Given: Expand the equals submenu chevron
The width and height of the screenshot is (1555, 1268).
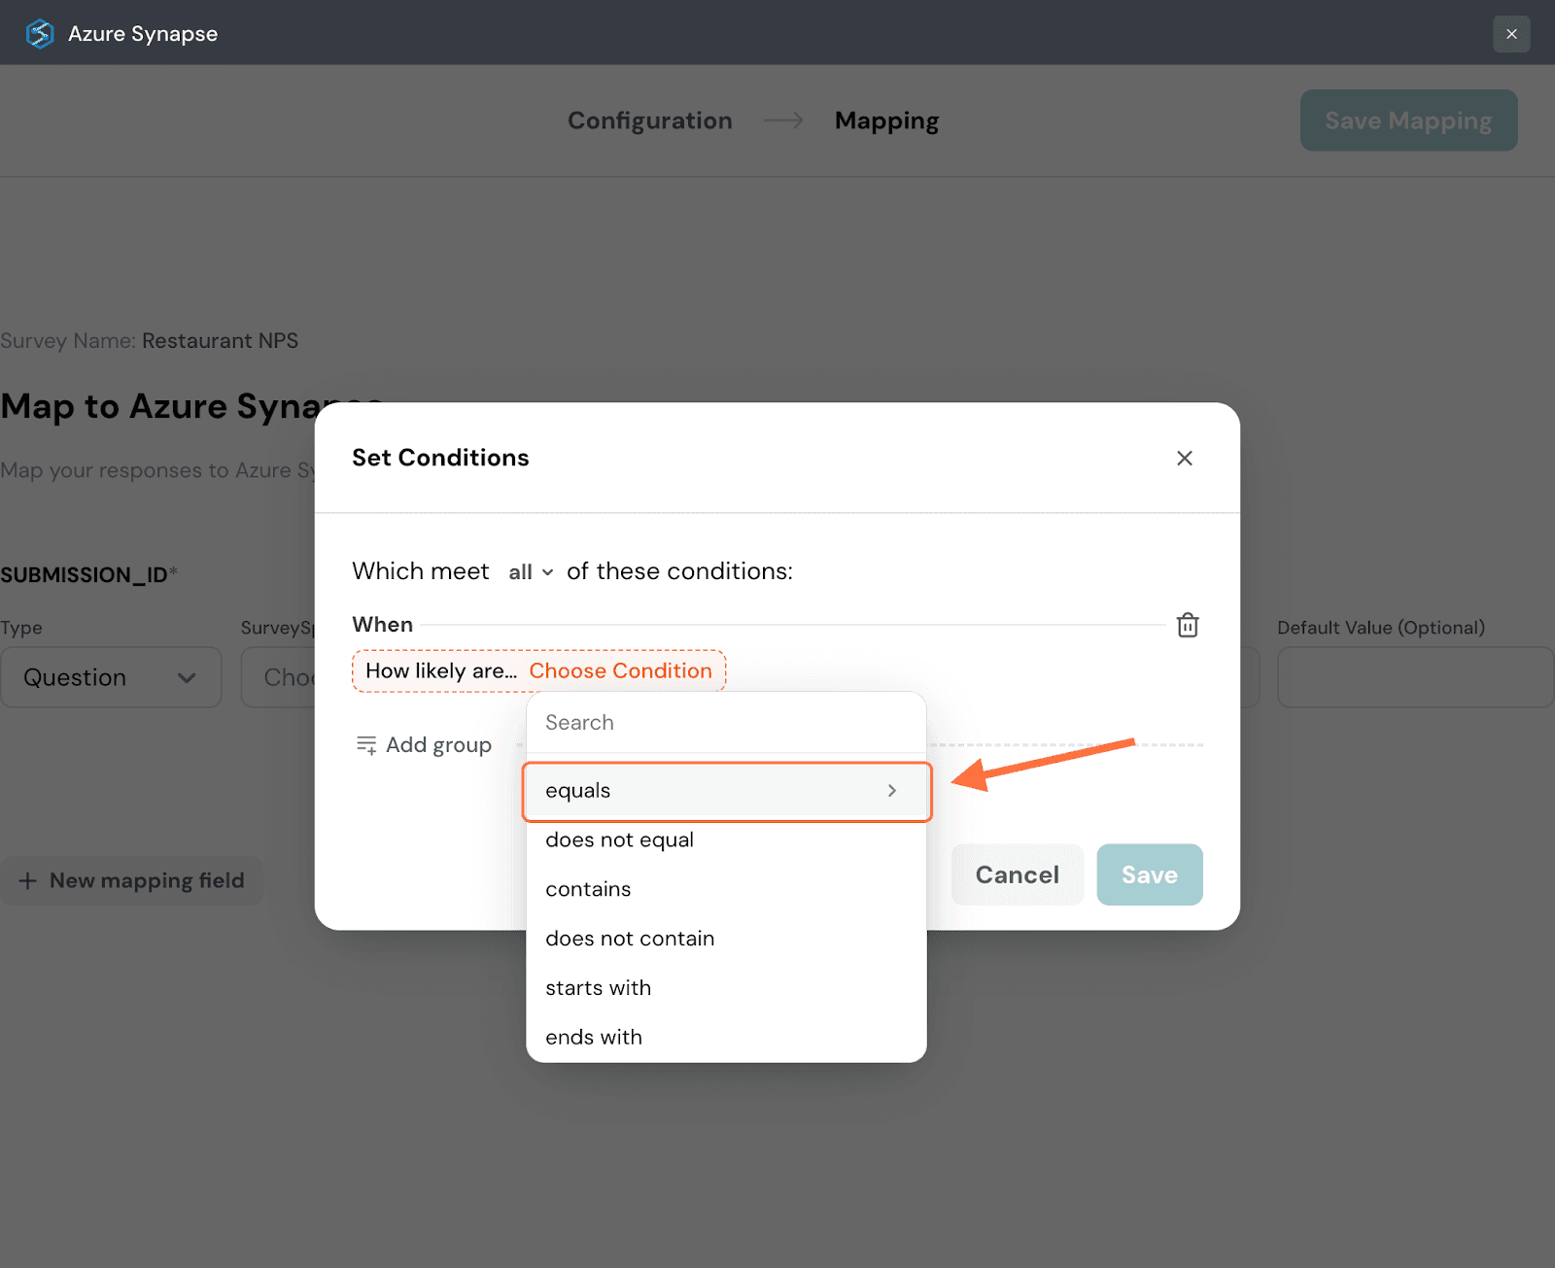Looking at the screenshot, I should coord(891,791).
